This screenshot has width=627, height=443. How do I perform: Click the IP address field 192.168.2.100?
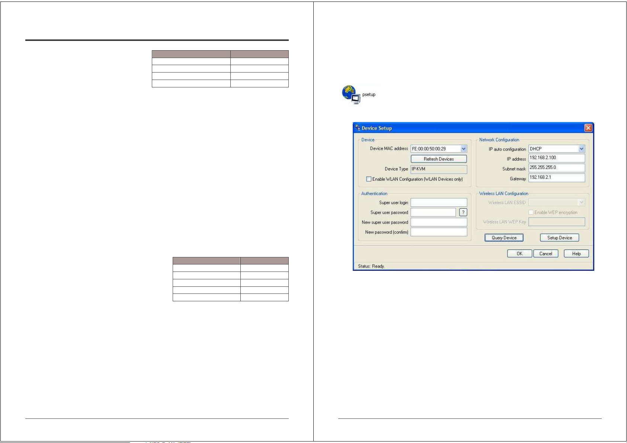pos(557,158)
